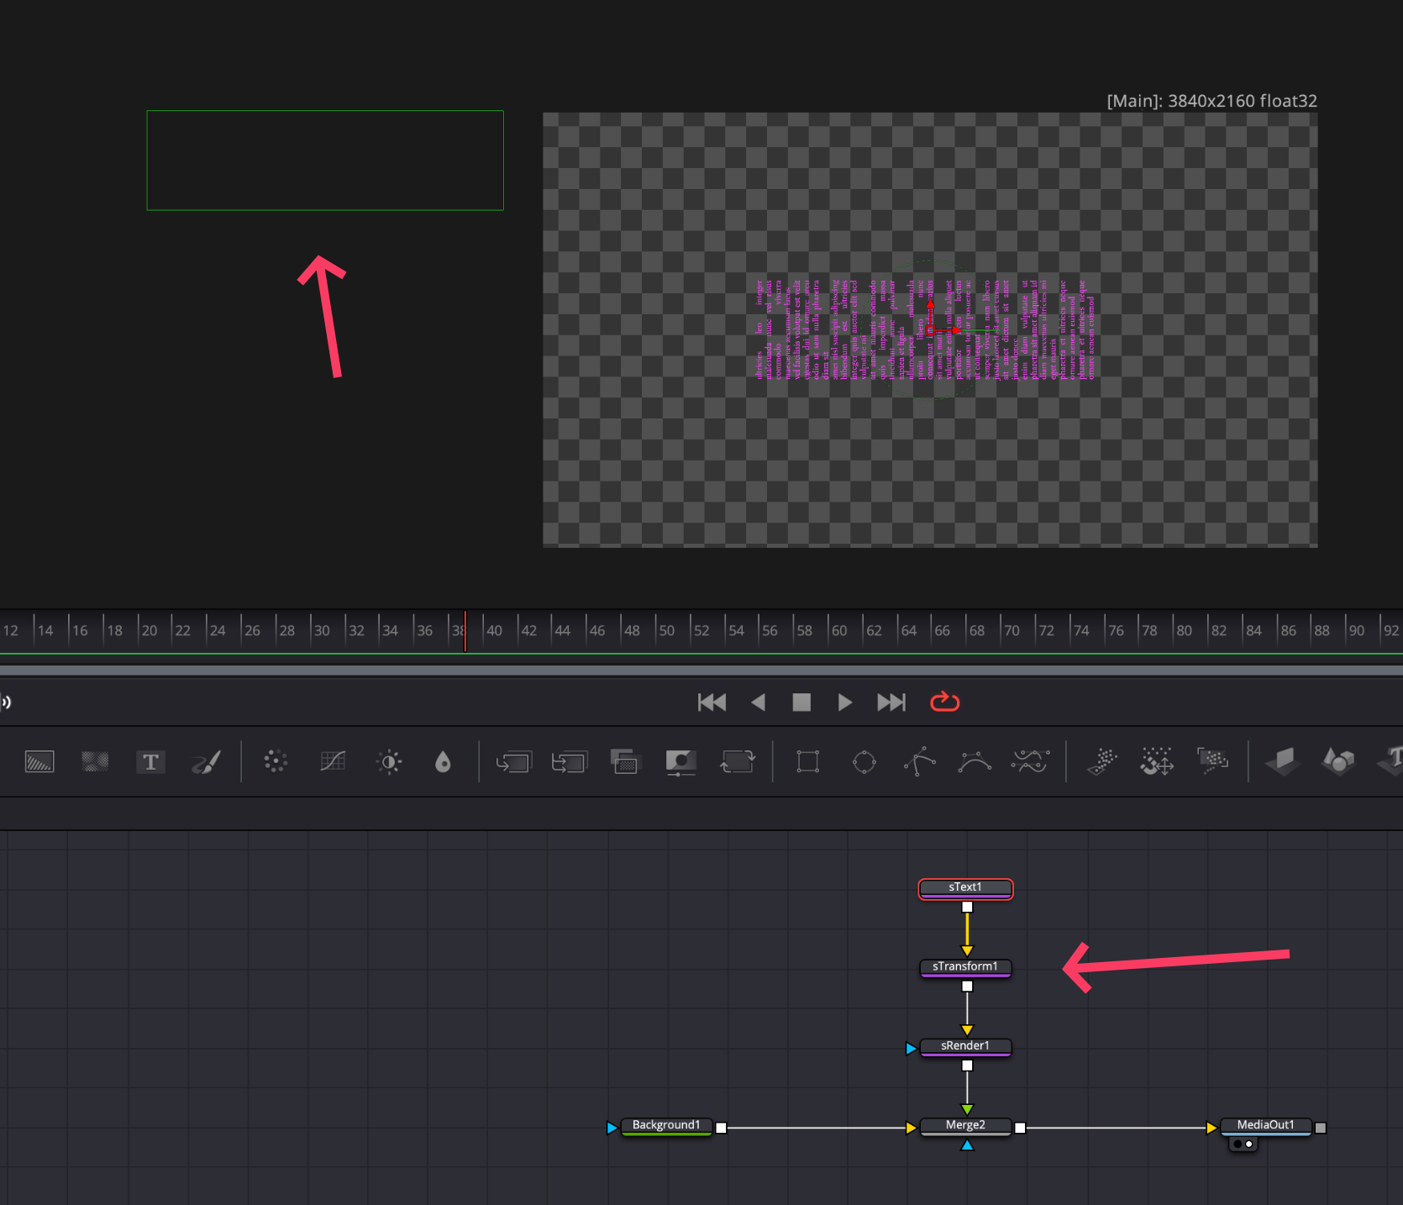
Task: Add a Brightness Contrast node (sun icon)
Action: click(x=389, y=762)
